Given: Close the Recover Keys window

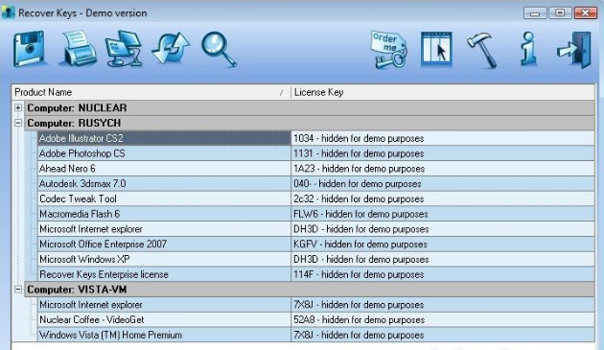Looking at the screenshot, I should click(586, 13).
